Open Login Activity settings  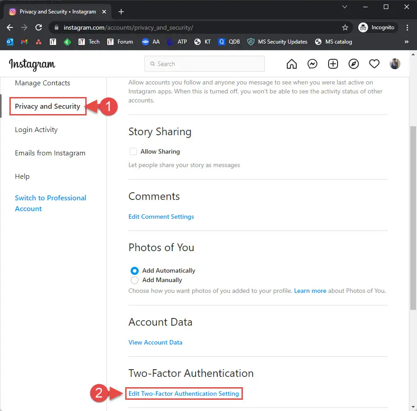pos(36,130)
